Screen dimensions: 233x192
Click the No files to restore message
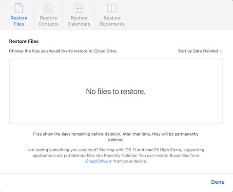click(116, 91)
